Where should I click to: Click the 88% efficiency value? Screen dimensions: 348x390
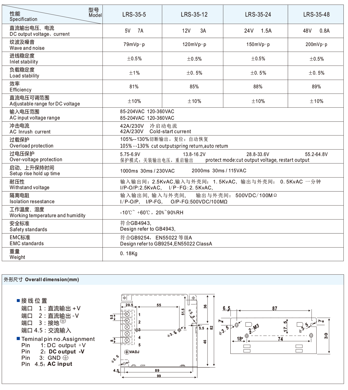258,87
